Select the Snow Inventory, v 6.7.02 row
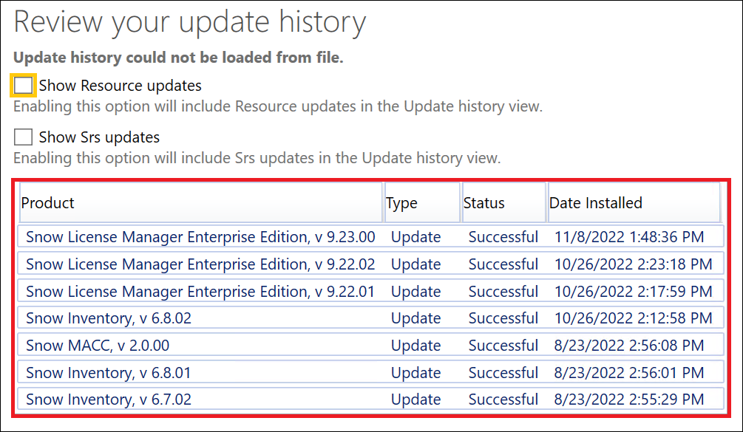Viewport: 743px width, 432px height. click(x=370, y=400)
